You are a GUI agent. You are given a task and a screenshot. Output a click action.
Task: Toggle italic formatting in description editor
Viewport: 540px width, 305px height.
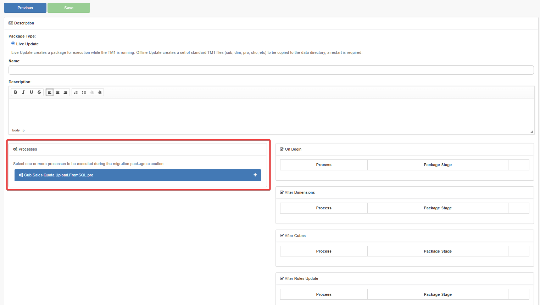click(x=23, y=92)
